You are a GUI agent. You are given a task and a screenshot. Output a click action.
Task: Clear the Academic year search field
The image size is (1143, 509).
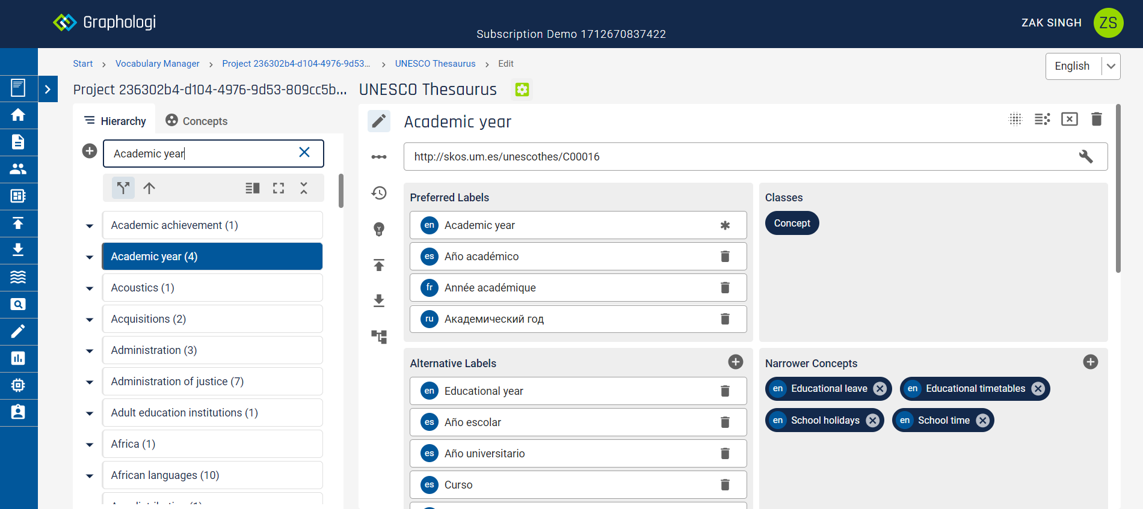(304, 153)
